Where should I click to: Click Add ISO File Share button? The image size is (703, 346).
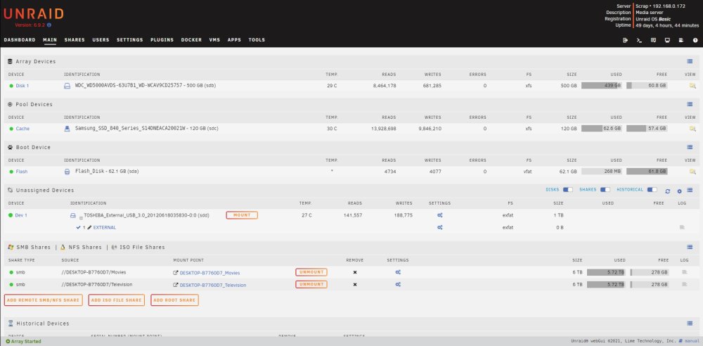point(117,300)
